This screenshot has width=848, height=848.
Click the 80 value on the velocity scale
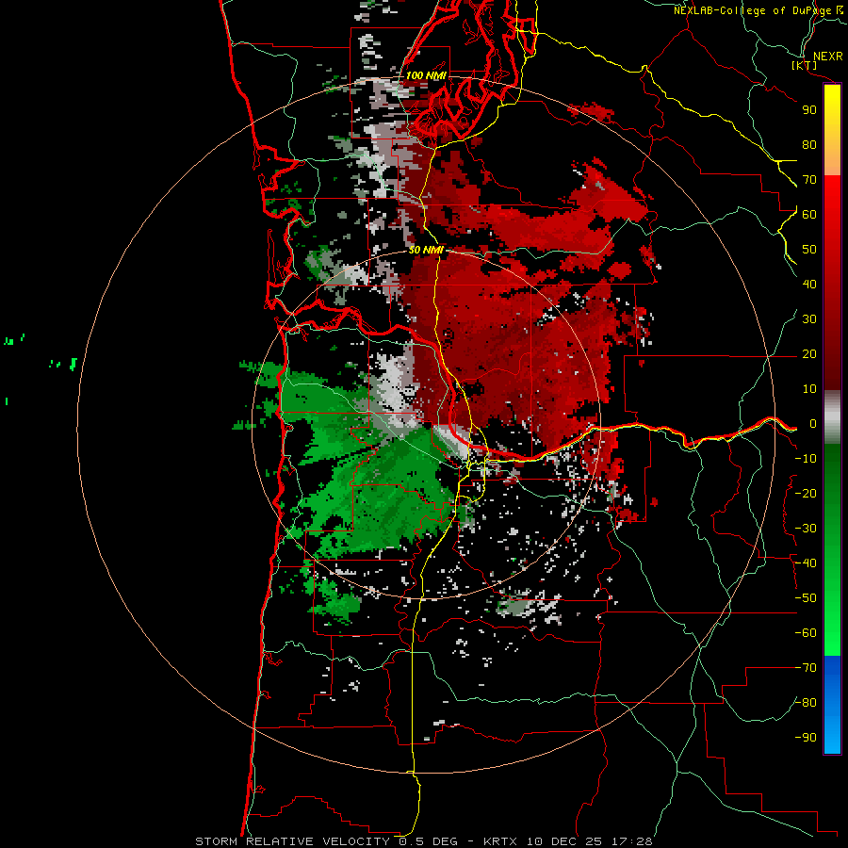click(809, 144)
